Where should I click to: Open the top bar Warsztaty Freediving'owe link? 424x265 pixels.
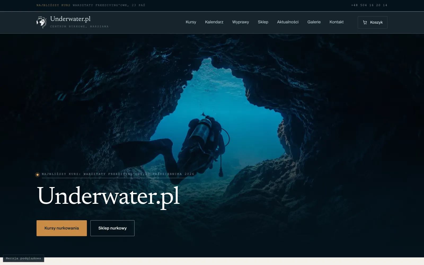(x=109, y=5)
